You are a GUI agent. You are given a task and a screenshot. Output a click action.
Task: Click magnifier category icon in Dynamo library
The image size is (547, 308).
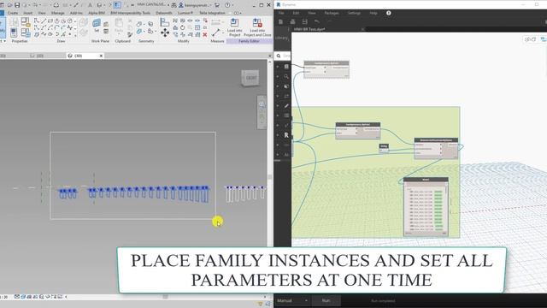286,76
